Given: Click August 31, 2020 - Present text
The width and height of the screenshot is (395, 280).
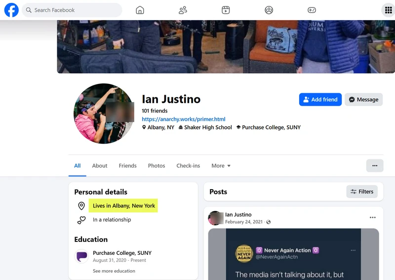Looking at the screenshot, I should coord(119,260).
